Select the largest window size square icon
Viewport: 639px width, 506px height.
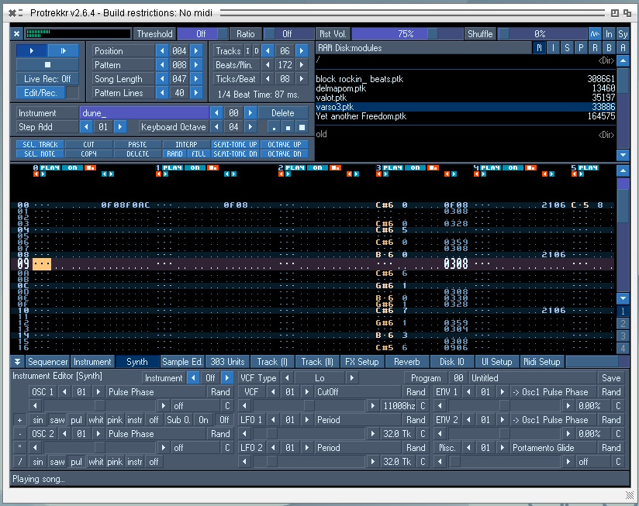pos(302,127)
